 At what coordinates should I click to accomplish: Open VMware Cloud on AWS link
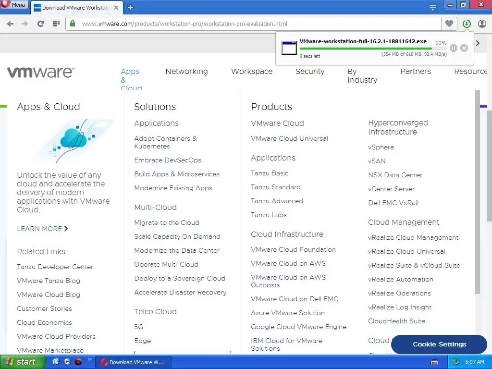coord(288,263)
